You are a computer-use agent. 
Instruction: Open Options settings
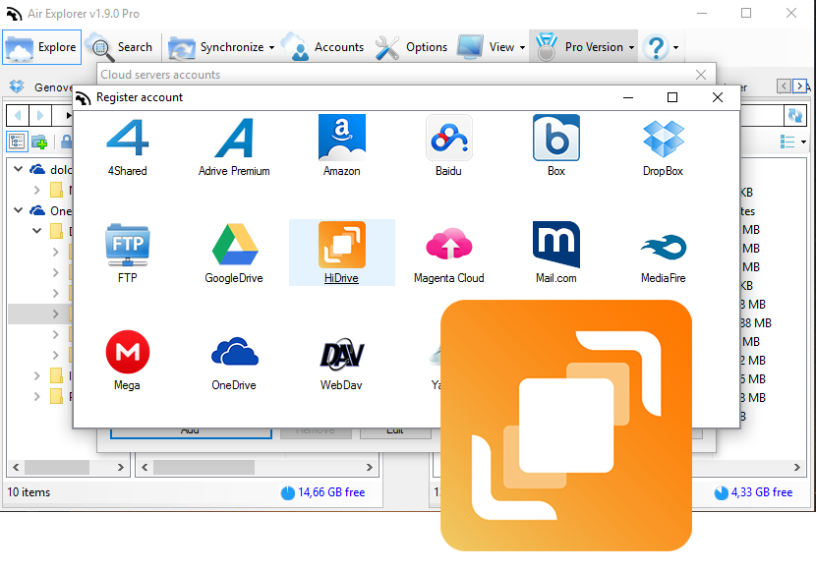point(411,47)
